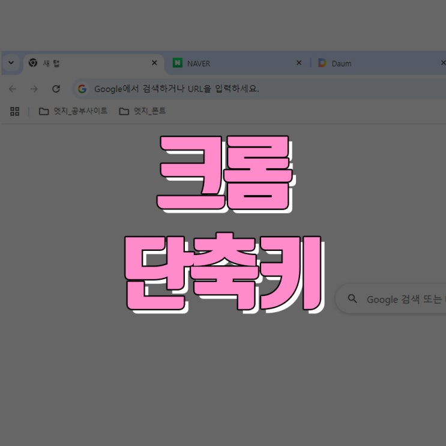Open the 엣지_공부사이트 bookmark folder

coord(73,111)
